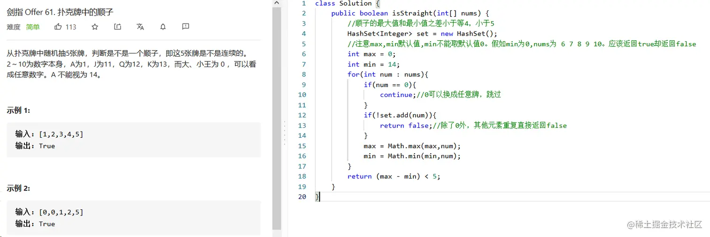Click the example input [0,0,1,2,5]
The height and width of the screenshot is (237, 710).
pyautogui.click(x=61, y=212)
